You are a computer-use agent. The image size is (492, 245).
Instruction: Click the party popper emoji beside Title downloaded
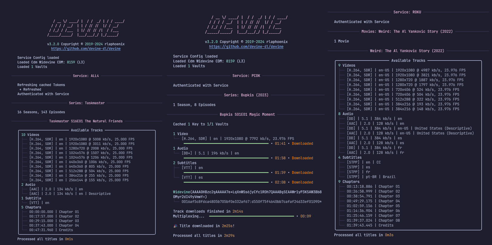coord(175,226)
